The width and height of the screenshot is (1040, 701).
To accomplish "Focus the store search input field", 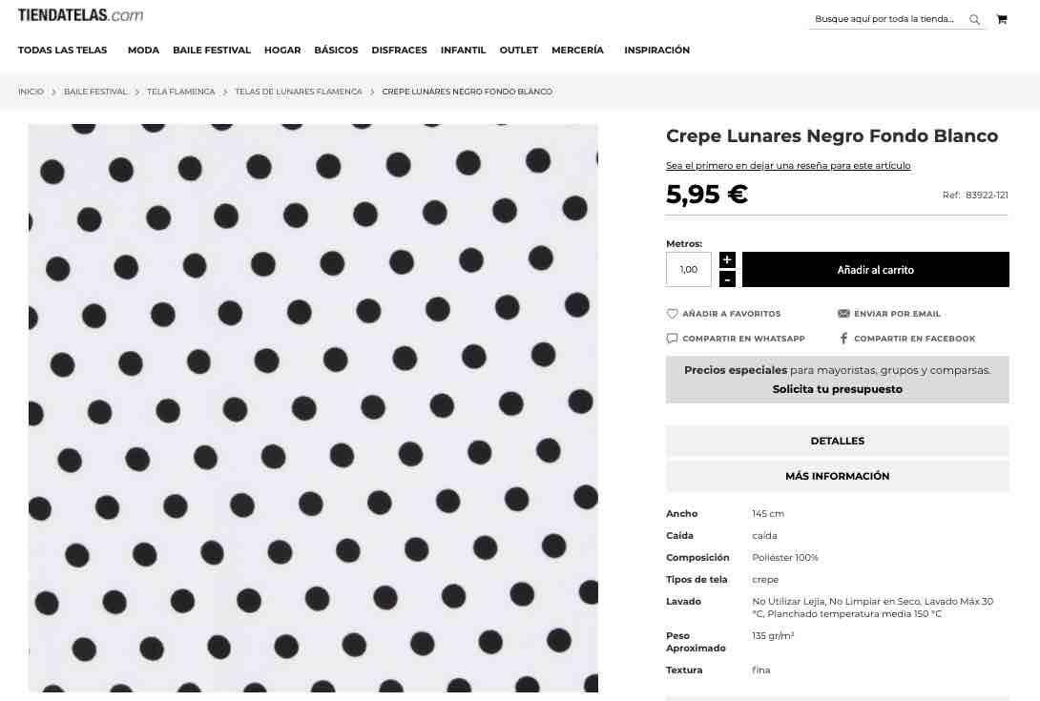I will point(886,19).
